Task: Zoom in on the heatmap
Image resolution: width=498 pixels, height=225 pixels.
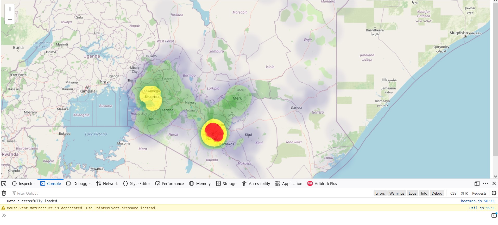Action: 10,9
